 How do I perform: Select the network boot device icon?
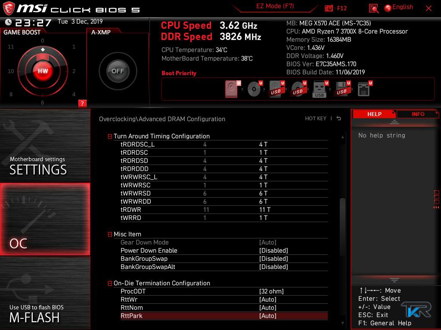[365, 89]
